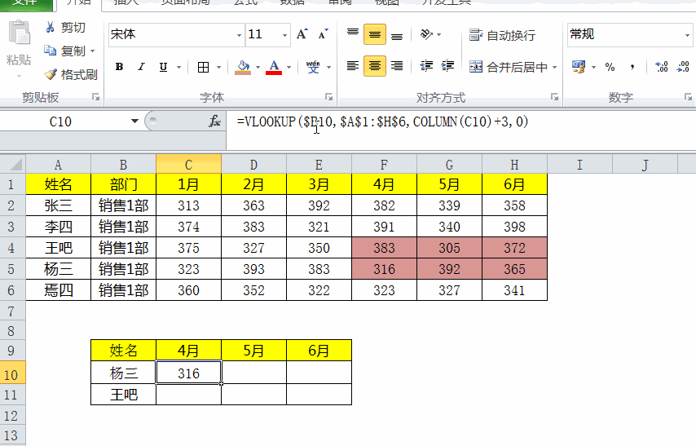Click the Name Box showing C10
Screen dimensions: 696x446
(x=60, y=121)
